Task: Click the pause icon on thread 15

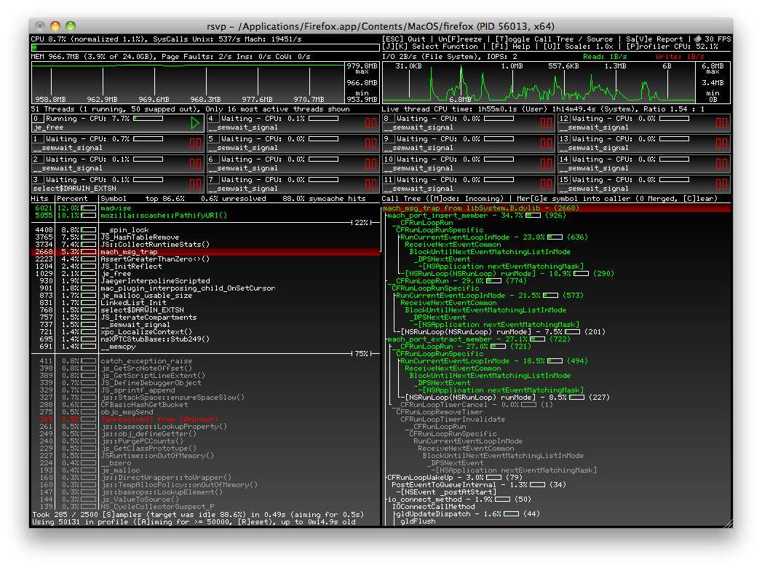Action: pyautogui.click(x=722, y=184)
